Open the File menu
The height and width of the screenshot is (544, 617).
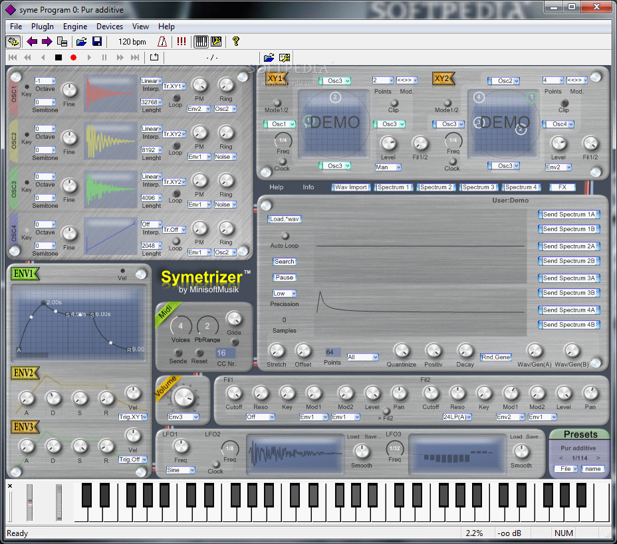click(x=16, y=27)
